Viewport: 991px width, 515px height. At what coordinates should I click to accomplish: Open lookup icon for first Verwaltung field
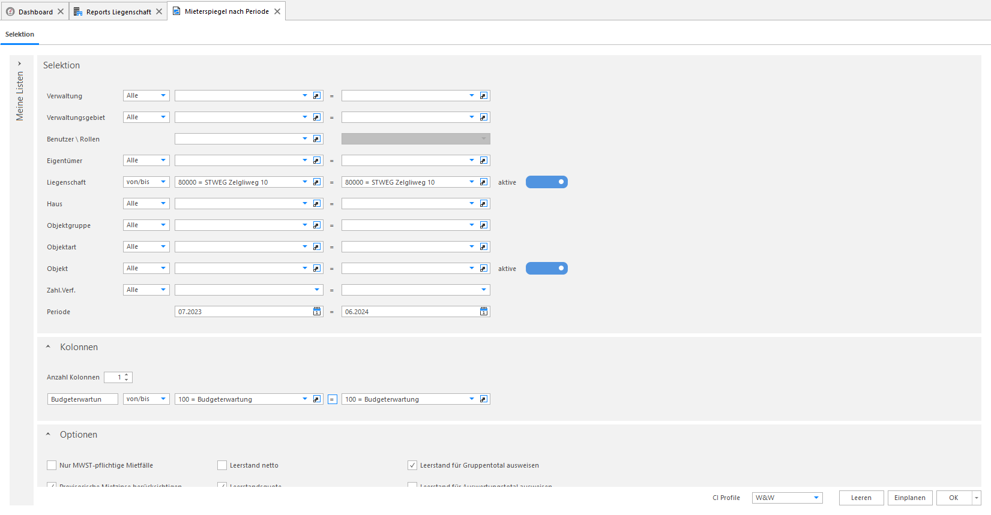pos(317,96)
